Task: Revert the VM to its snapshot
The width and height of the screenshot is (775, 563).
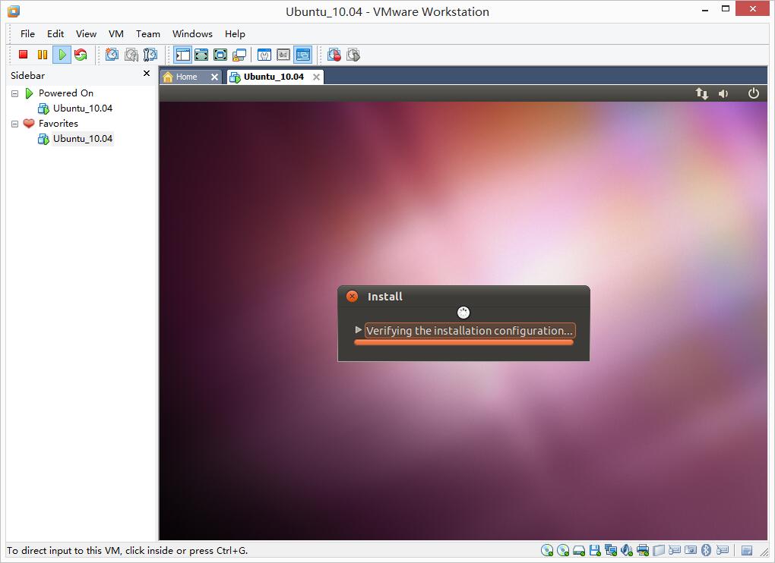Action: [x=131, y=55]
